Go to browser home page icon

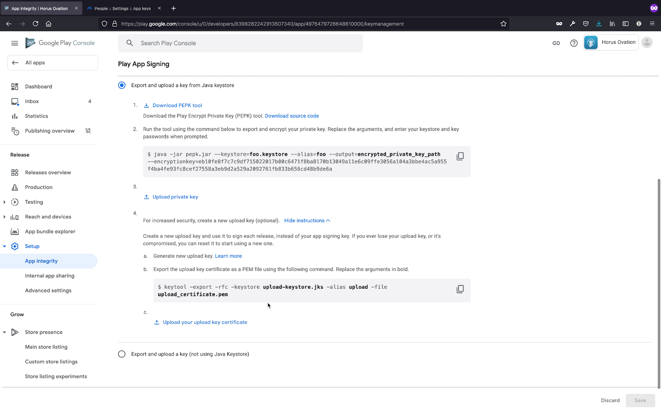coord(49,24)
